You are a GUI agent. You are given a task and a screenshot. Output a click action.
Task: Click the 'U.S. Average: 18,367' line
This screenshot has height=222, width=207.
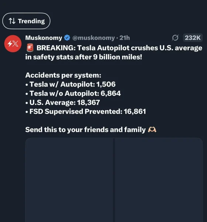pos(63,102)
